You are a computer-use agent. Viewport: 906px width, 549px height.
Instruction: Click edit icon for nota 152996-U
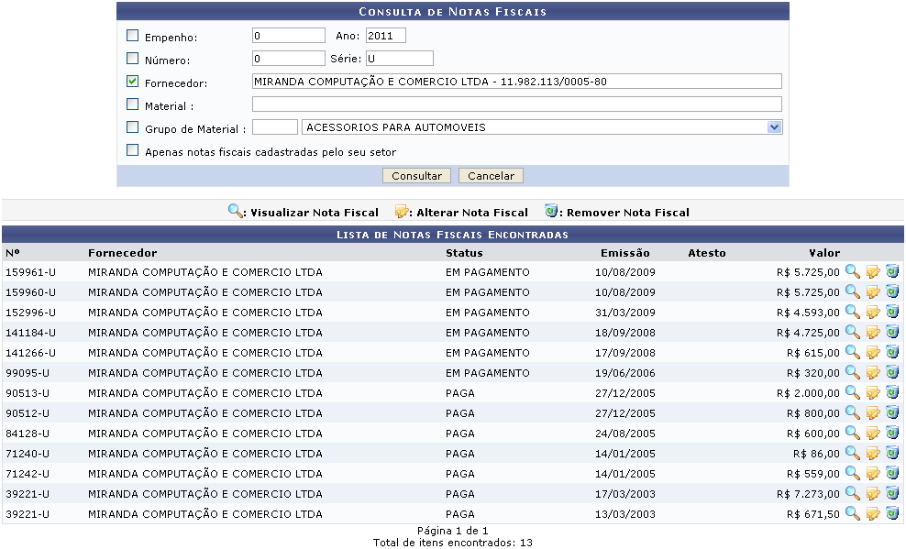coord(872,313)
